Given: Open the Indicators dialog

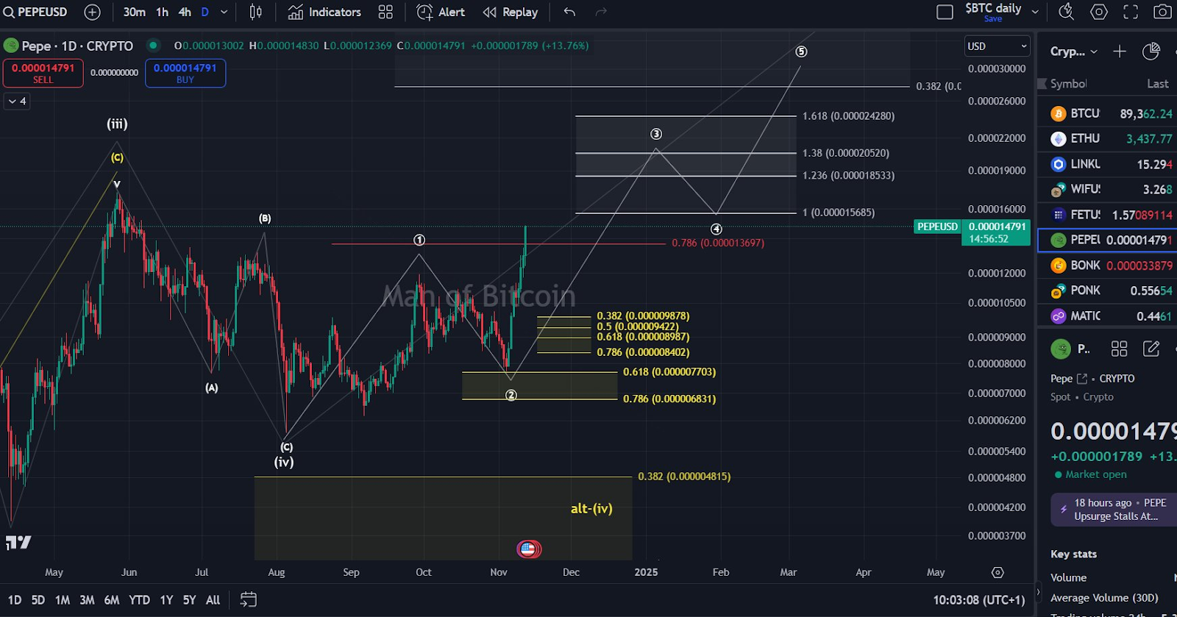Looking at the screenshot, I should point(324,12).
